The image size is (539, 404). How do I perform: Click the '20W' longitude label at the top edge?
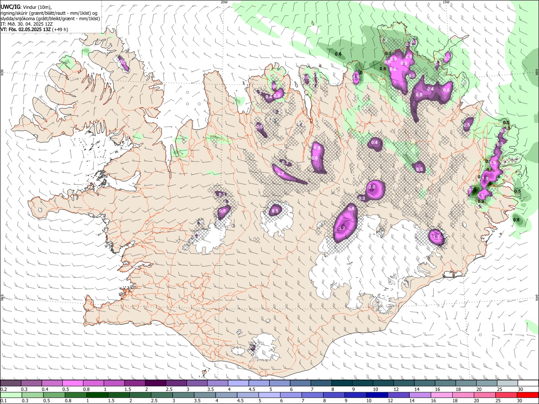pyautogui.click(x=224, y=2)
